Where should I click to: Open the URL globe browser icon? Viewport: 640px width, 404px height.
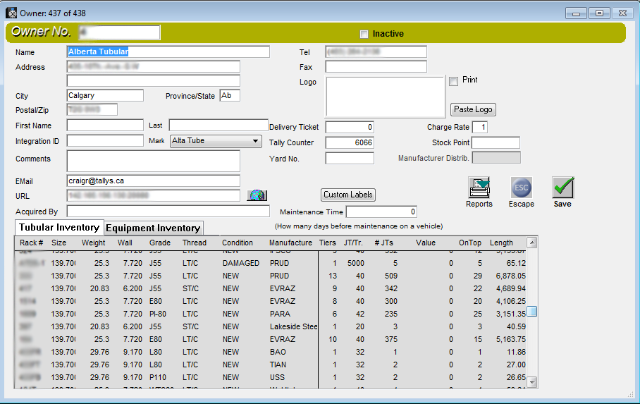click(x=257, y=195)
